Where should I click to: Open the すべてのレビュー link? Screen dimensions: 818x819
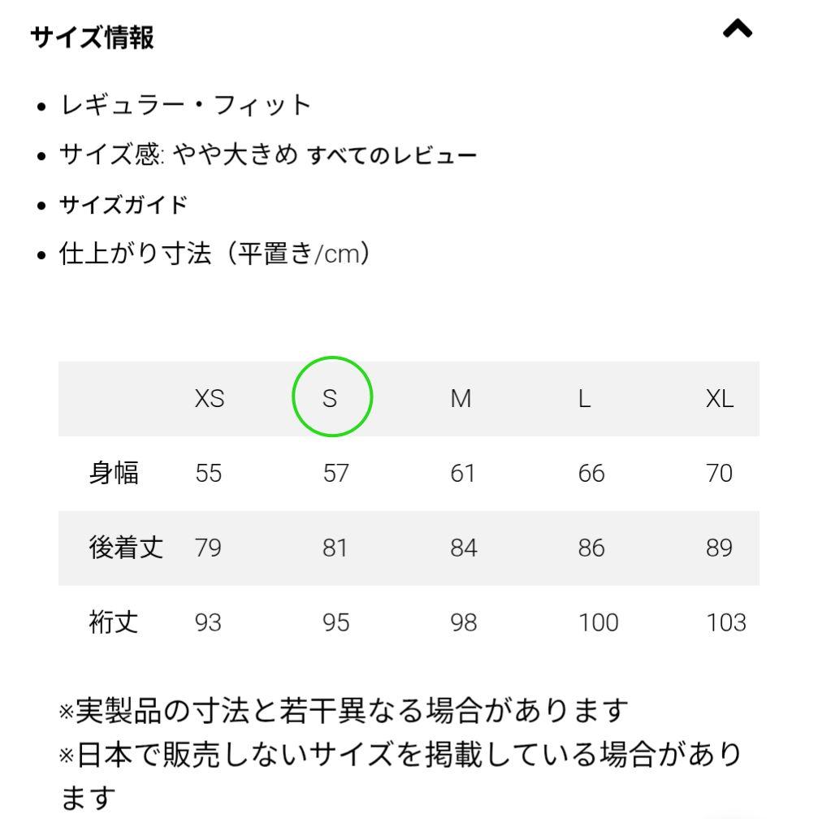coord(392,155)
